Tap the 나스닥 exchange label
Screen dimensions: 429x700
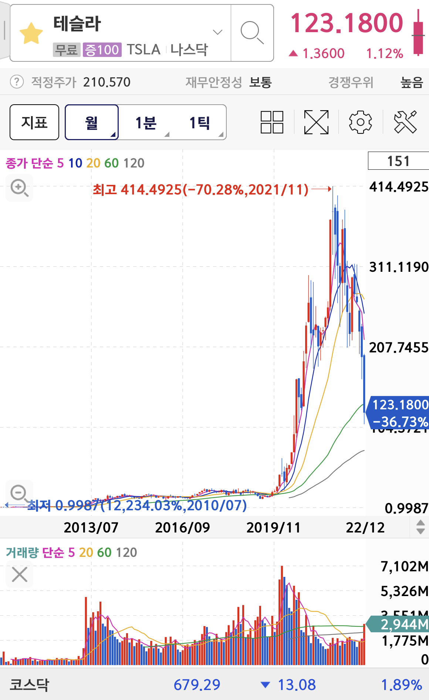[x=189, y=49]
